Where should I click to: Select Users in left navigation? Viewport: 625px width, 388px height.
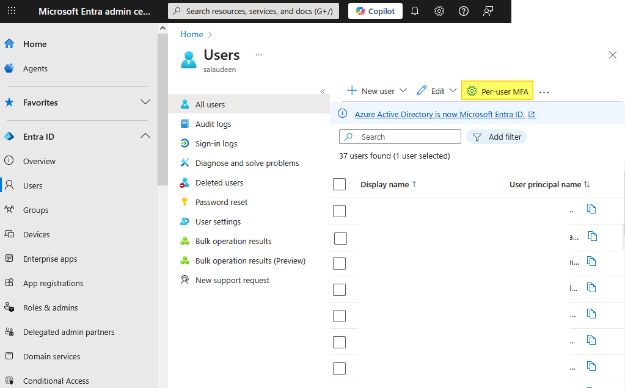[32, 186]
